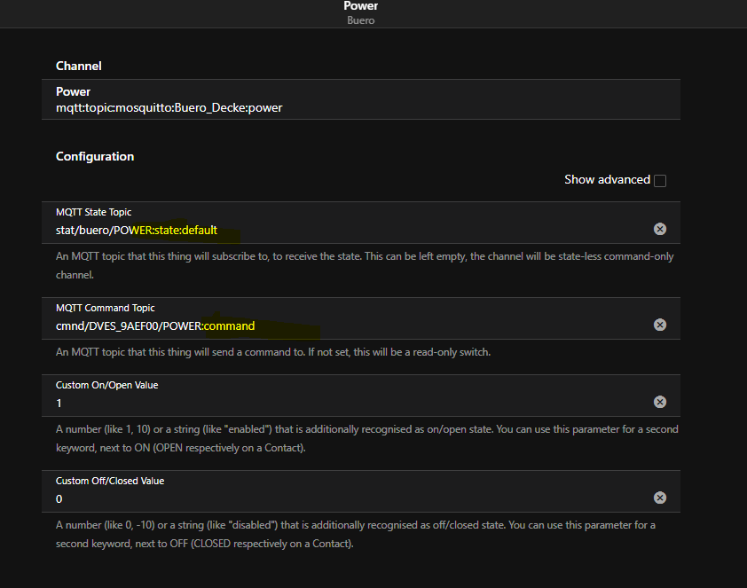The width and height of the screenshot is (747, 588).
Task: Click the Power page title at top
Action: point(361,5)
